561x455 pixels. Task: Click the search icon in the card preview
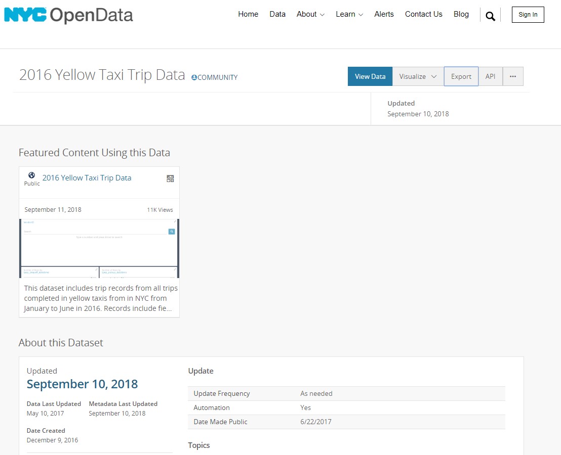coord(172,232)
